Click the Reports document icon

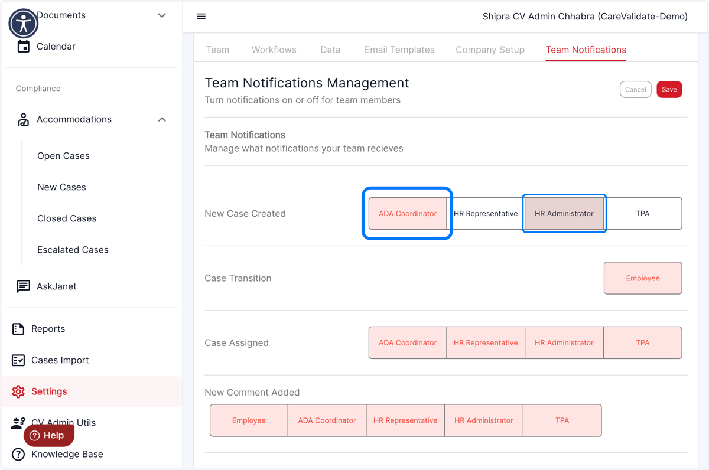point(18,329)
